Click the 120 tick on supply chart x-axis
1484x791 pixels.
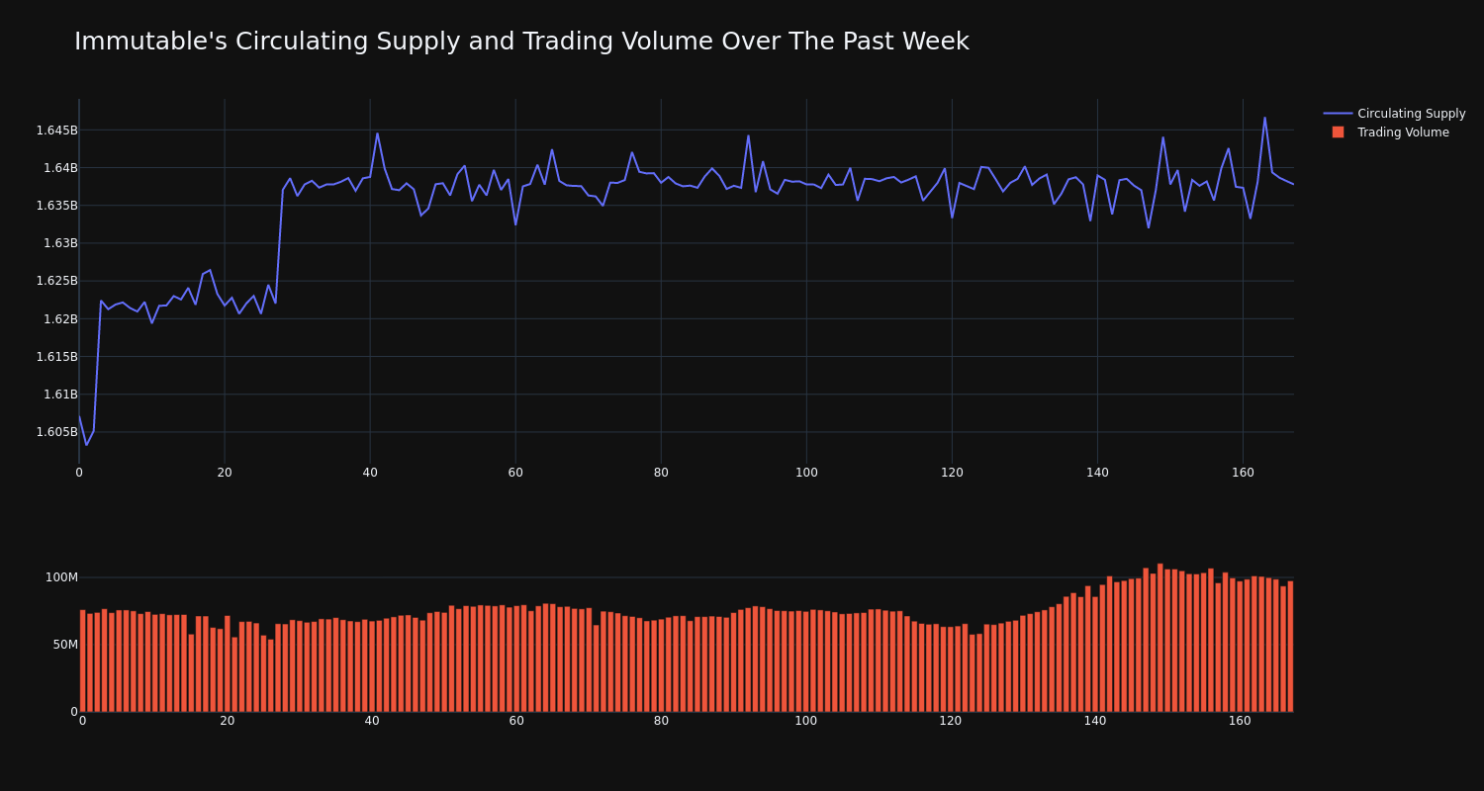click(952, 473)
